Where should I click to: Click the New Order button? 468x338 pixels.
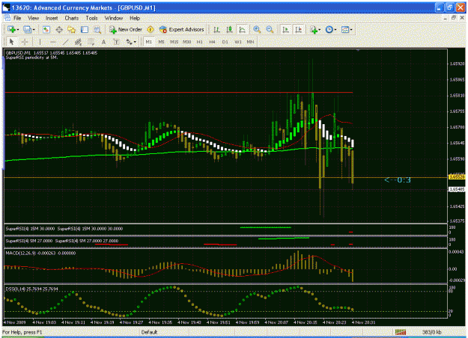coord(126,29)
